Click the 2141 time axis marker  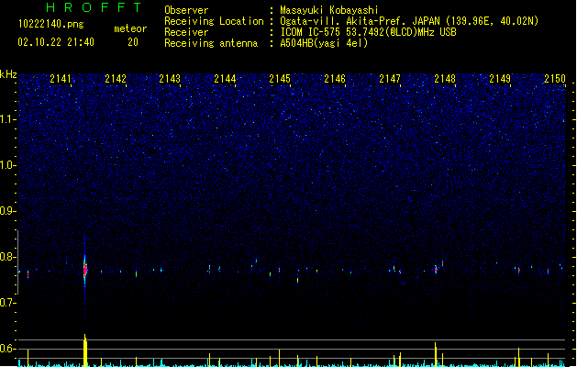[61, 79]
